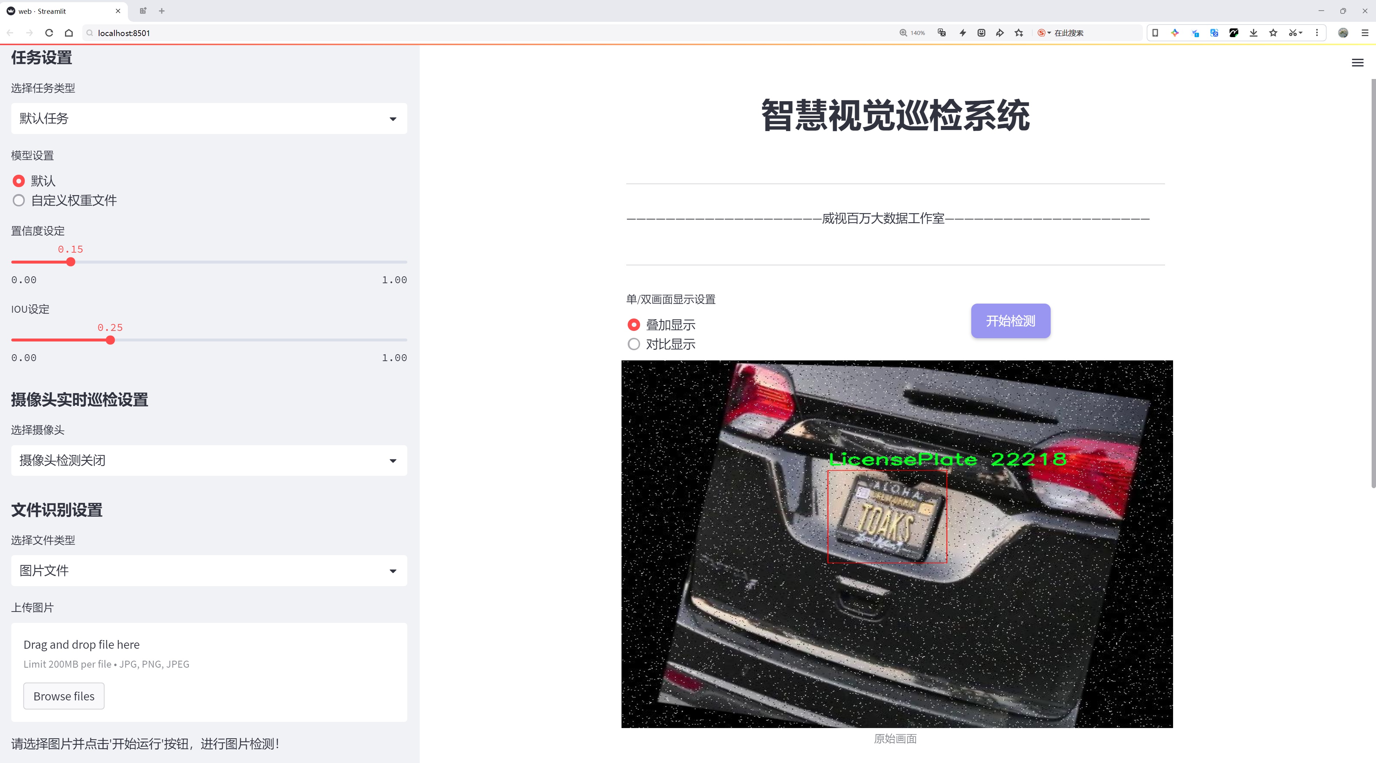The height and width of the screenshot is (763, 1376).
Task: Click the Browse files button
Action: [63, 696]
